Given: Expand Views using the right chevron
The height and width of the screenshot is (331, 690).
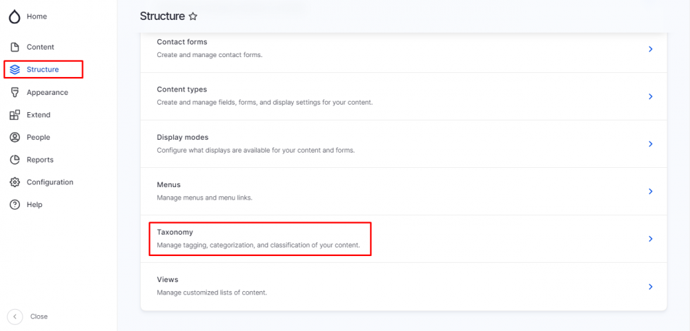Looking at the screenshot, I should click(x=650, y=287).
